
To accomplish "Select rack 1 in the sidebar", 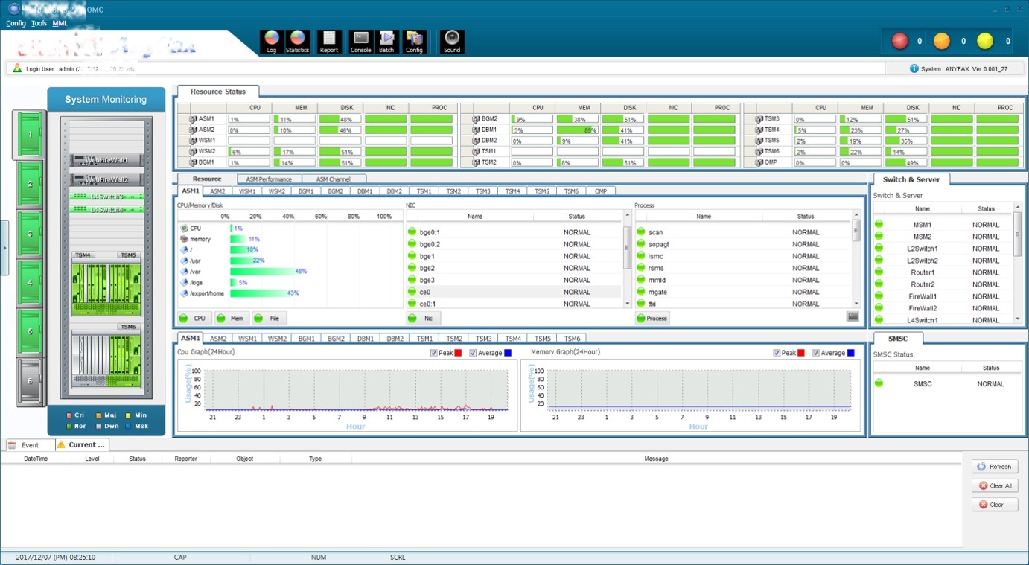I will click(30, 135).
